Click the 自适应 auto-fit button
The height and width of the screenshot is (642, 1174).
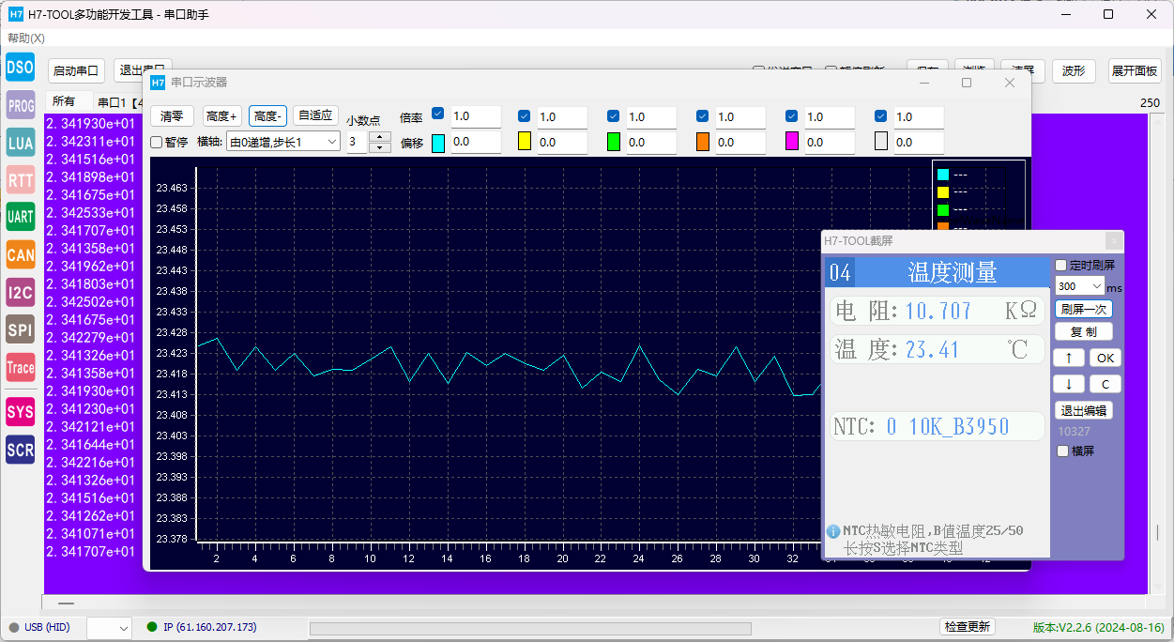[315, 115]
